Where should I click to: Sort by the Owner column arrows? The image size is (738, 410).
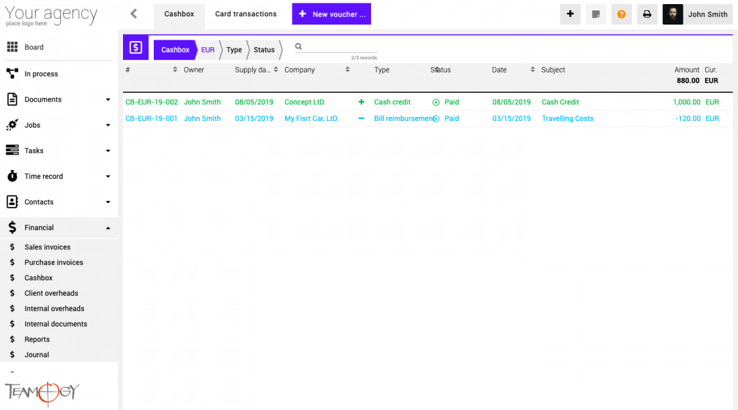click(175, 70)
